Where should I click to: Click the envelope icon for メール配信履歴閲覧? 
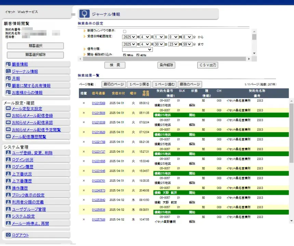click(8, 137)
